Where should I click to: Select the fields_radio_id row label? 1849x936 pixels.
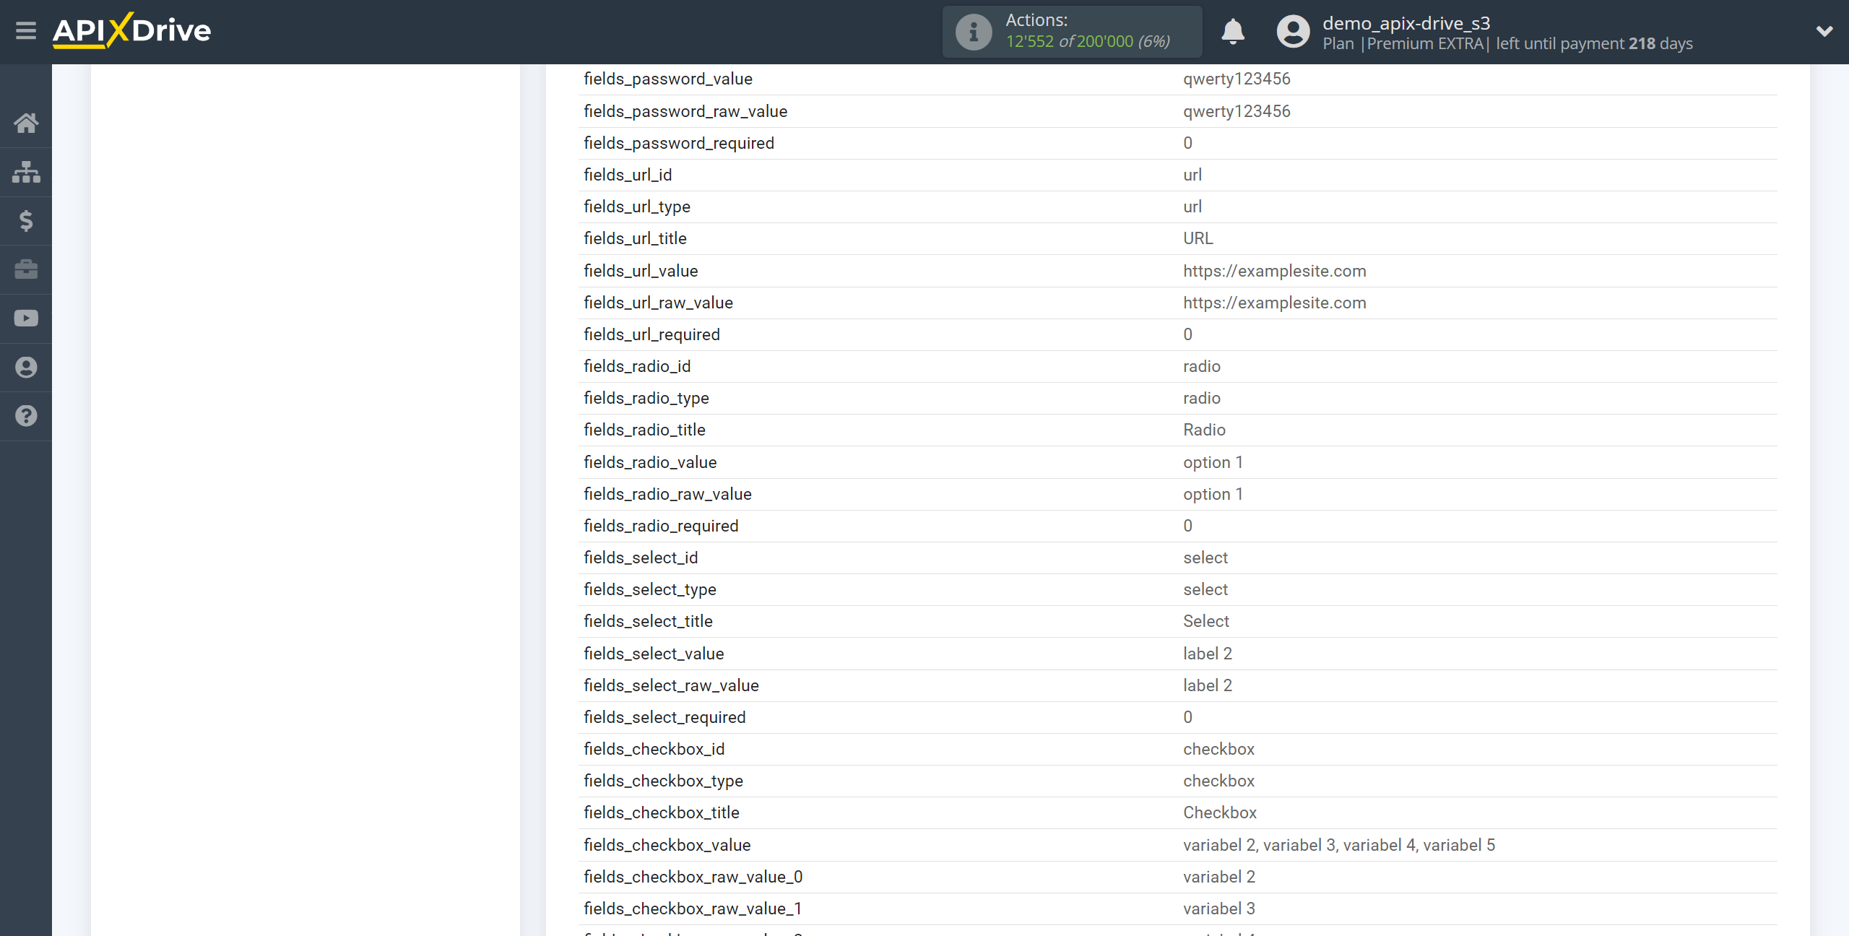[637, 366]
